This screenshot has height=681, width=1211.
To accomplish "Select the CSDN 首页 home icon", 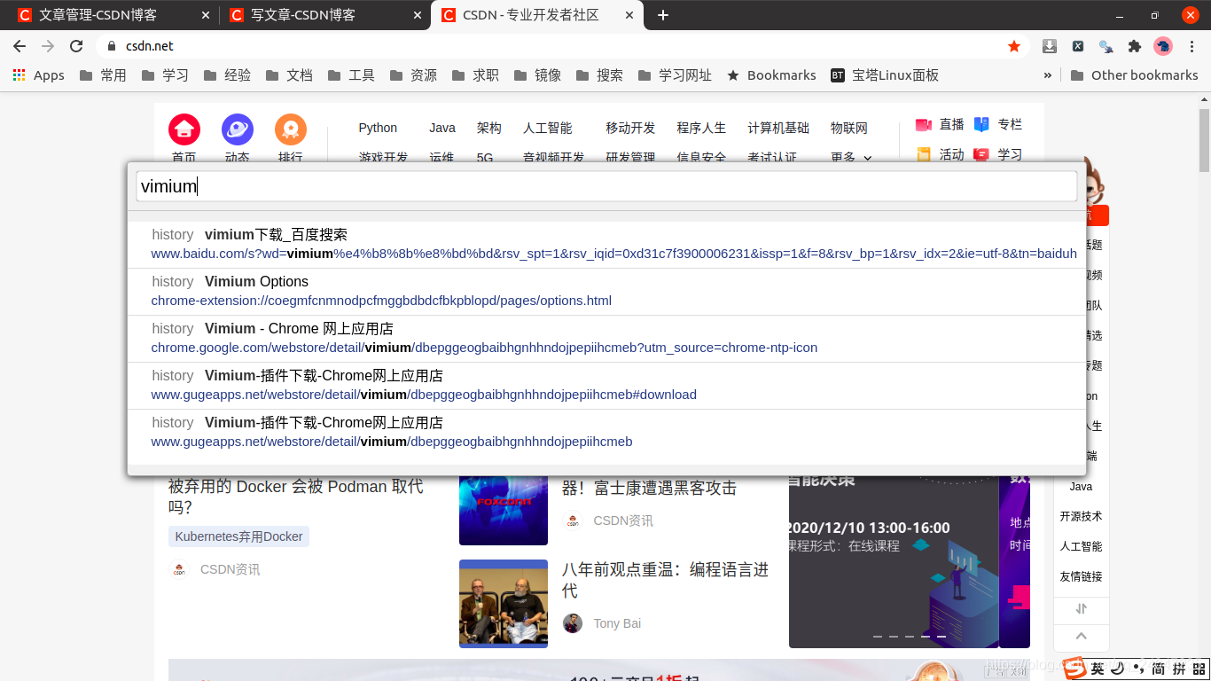I will coord(184,128).
